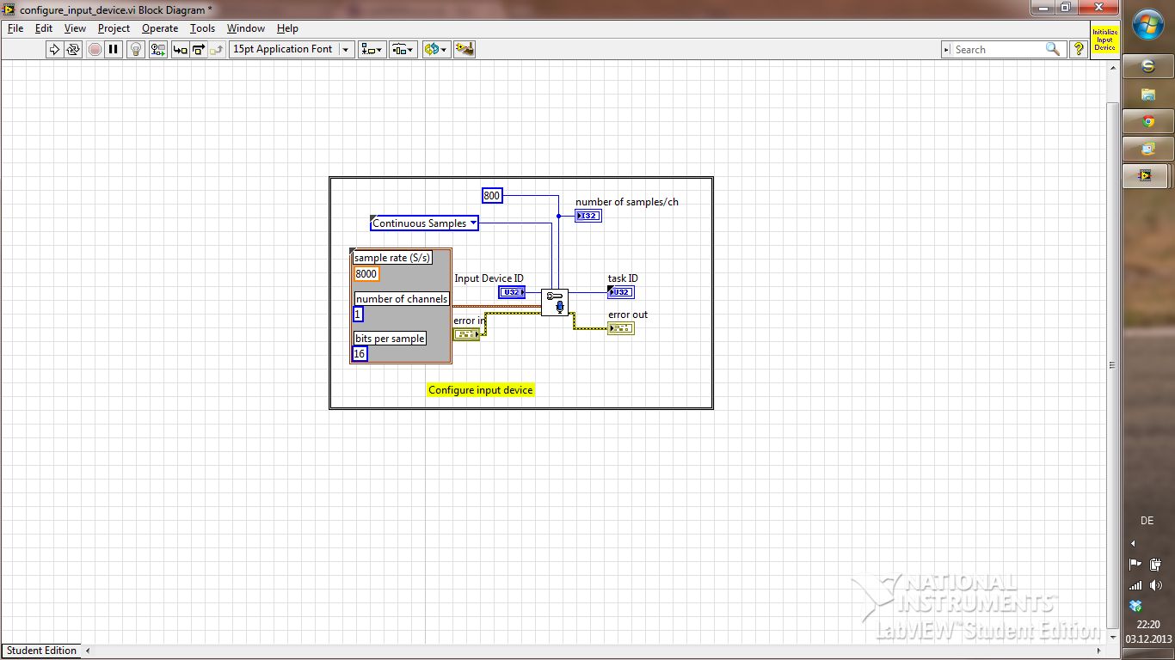Image resolution: width=1175 pixels, height=660 pixels.
Task: Open the Operate menu
Action: (x=160, y=28)
